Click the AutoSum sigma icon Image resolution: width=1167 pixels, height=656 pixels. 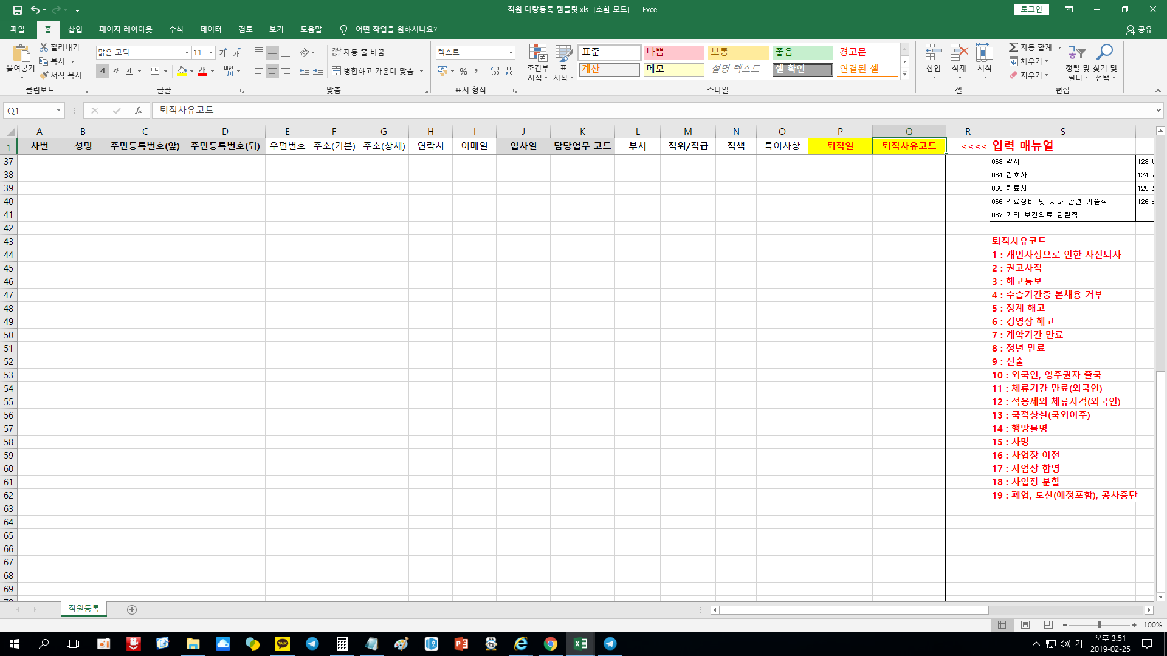1013,47
